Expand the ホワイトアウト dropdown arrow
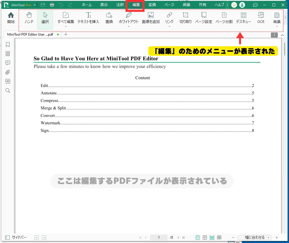 coord(129,26)
